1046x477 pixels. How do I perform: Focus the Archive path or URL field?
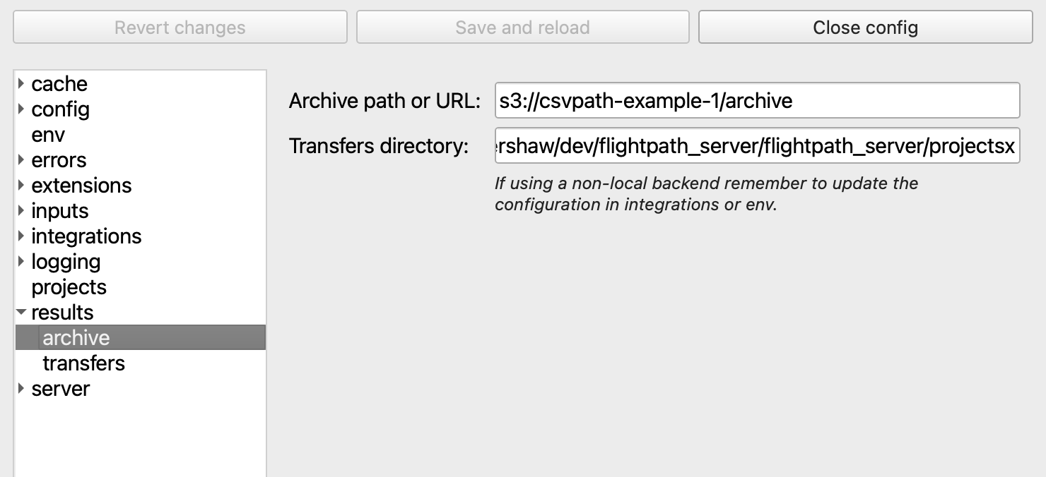pyautogui.click(x=757, y=101)
